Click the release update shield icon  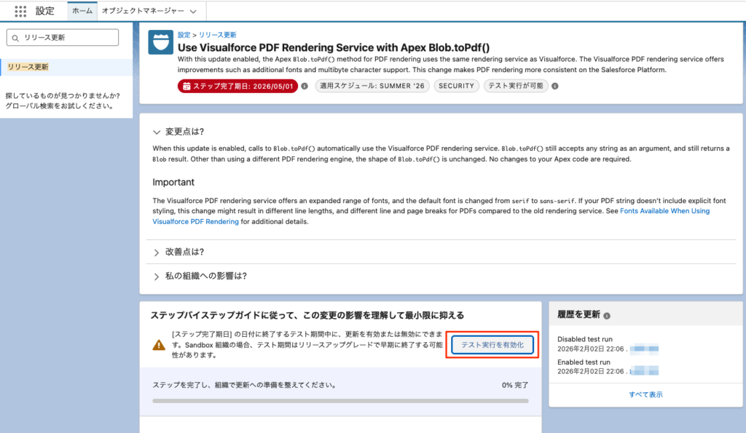click(160, 42)
